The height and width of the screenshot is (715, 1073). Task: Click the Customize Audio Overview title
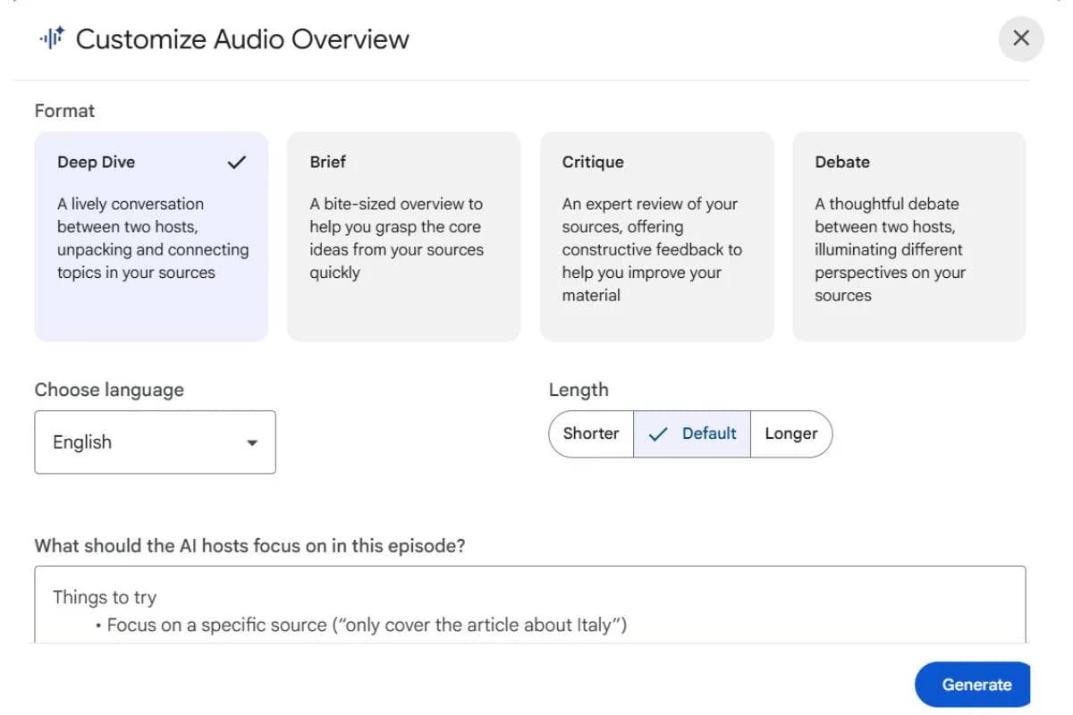coord(242,38)
